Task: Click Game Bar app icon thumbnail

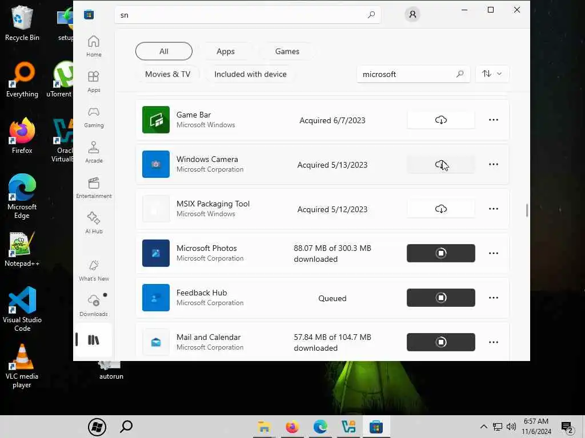Action: pyautogui.click(x=156, y=120)
